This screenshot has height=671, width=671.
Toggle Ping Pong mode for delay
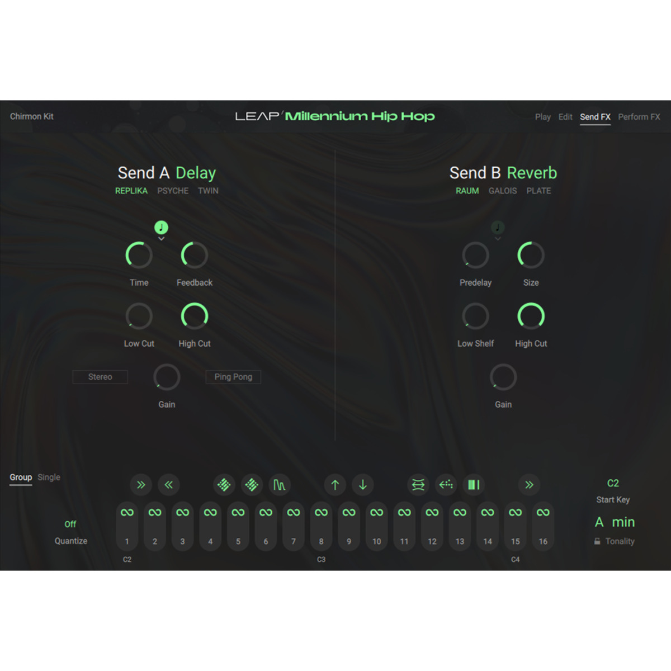click(x=233, y=377)
